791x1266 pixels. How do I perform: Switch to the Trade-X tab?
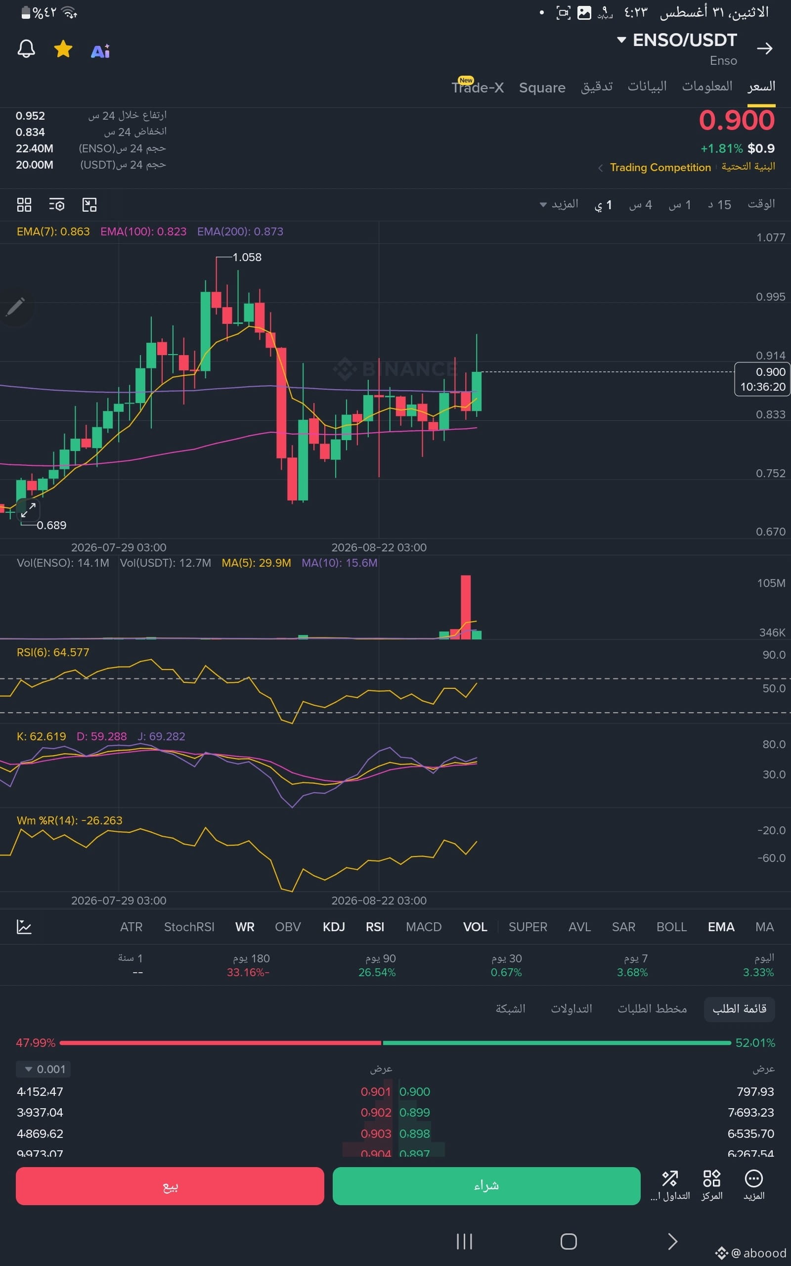point(478,87)
